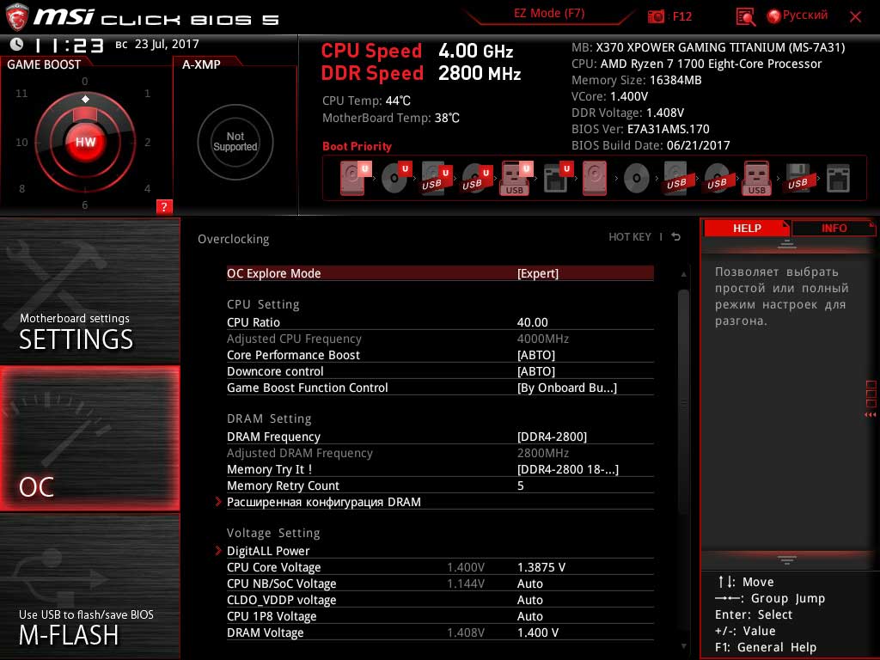Select the DRAM Voltage 1.400 V field
Viewport: 880px width, 660px height.
coord(440,632)
